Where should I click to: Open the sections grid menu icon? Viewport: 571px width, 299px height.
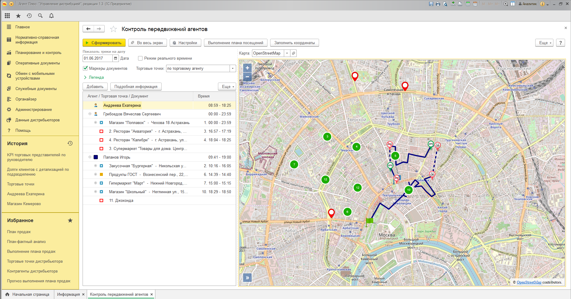pos(7,16)
